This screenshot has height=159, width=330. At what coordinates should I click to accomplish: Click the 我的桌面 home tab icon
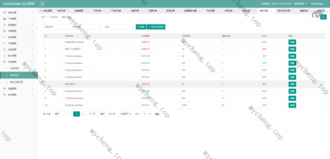point(42,11)
